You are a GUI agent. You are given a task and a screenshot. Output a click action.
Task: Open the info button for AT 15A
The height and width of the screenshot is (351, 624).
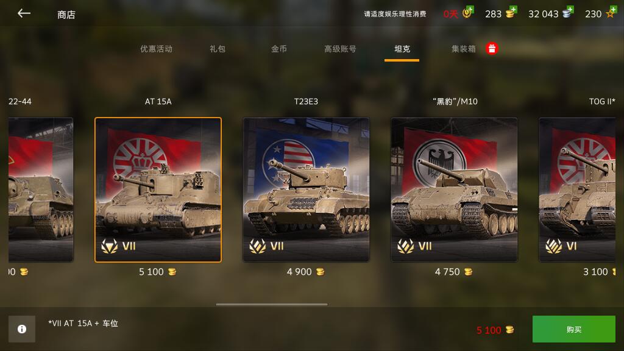[x=22, y=328]
